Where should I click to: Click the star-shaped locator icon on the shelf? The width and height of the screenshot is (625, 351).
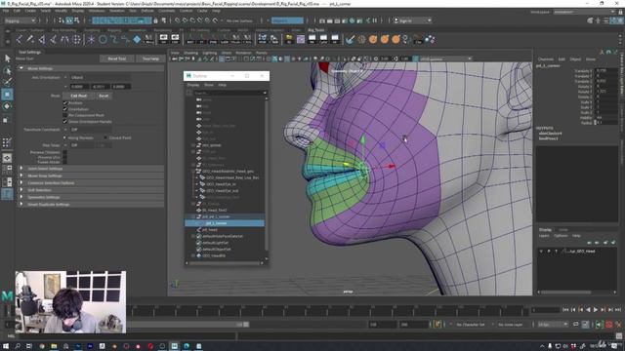[91, 39]
